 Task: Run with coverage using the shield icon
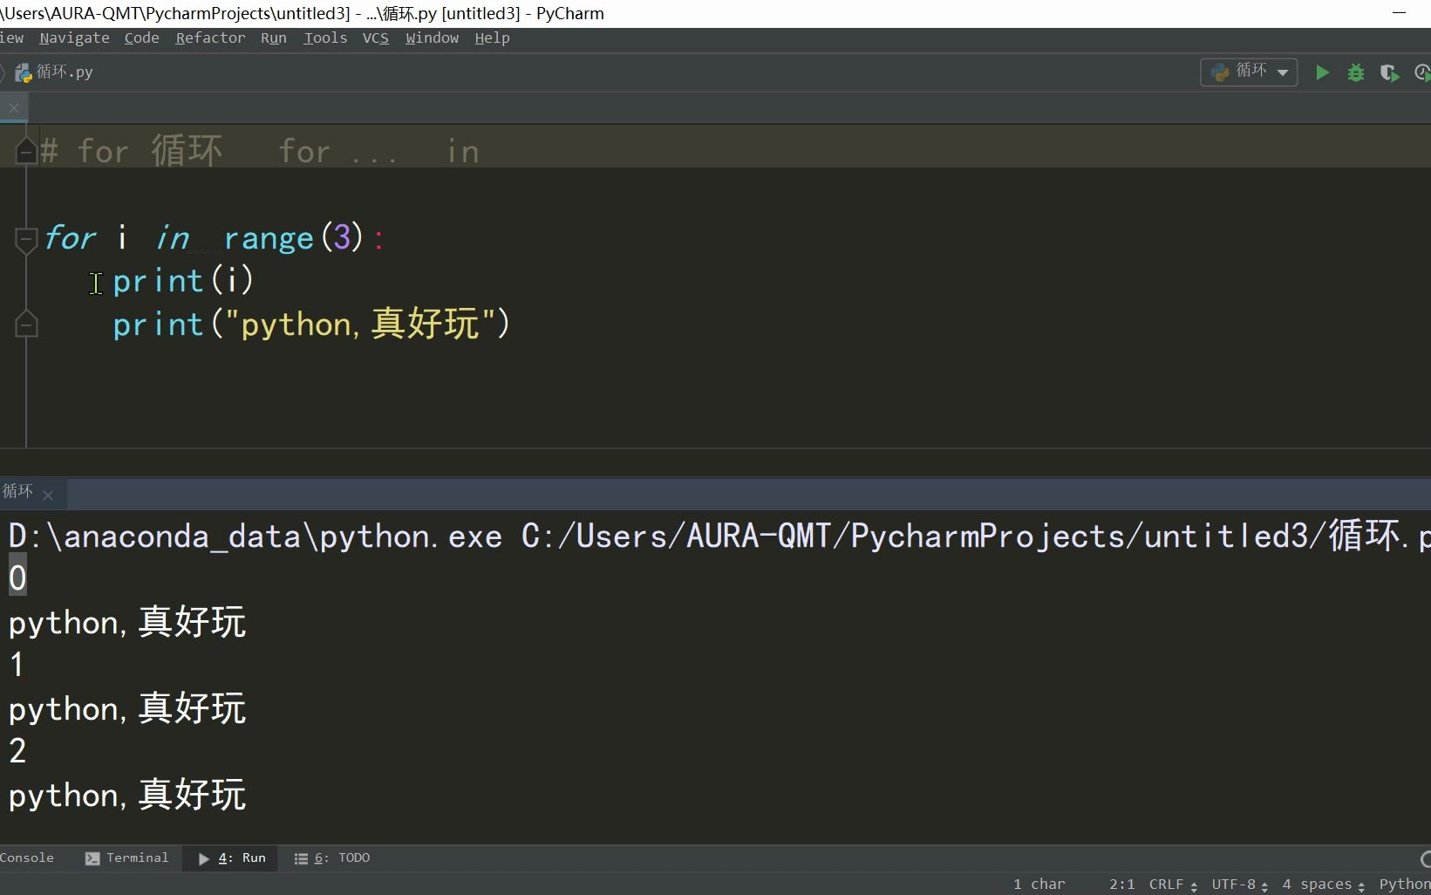coord(1389,72)
